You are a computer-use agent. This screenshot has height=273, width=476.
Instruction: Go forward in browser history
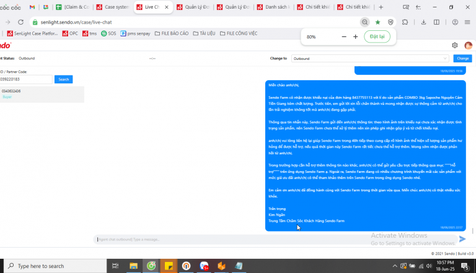pos(7,22)
